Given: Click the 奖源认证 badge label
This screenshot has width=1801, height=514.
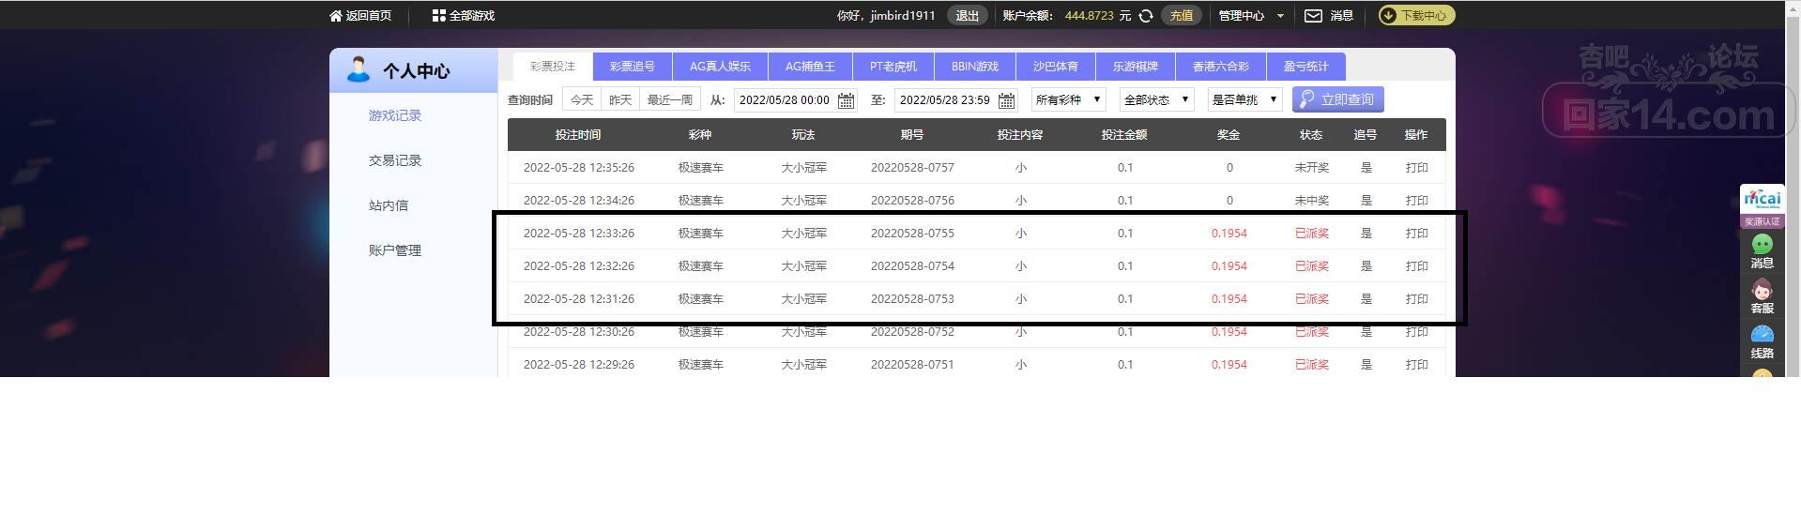Looking at the screenshot, I should 1762,222.
